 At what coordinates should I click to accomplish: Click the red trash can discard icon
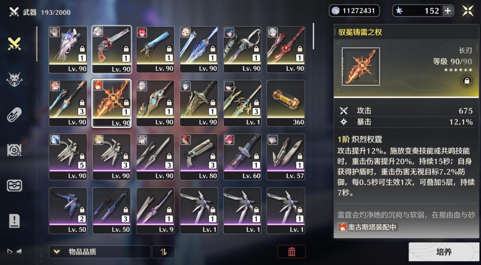291,252
